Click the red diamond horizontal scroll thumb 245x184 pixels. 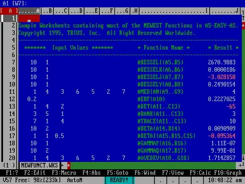68,166
